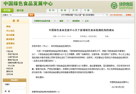Image resolution: width=136 pixels, height=94 pixels.
Task: Open the 新闻 menu tab
Action: [63, 10]
